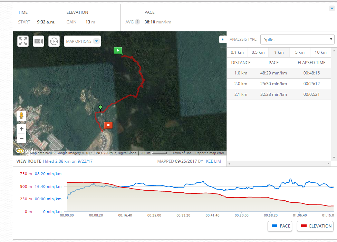
Task: Switch to the 0.1 km splits tab
Action: pos(237,52)
